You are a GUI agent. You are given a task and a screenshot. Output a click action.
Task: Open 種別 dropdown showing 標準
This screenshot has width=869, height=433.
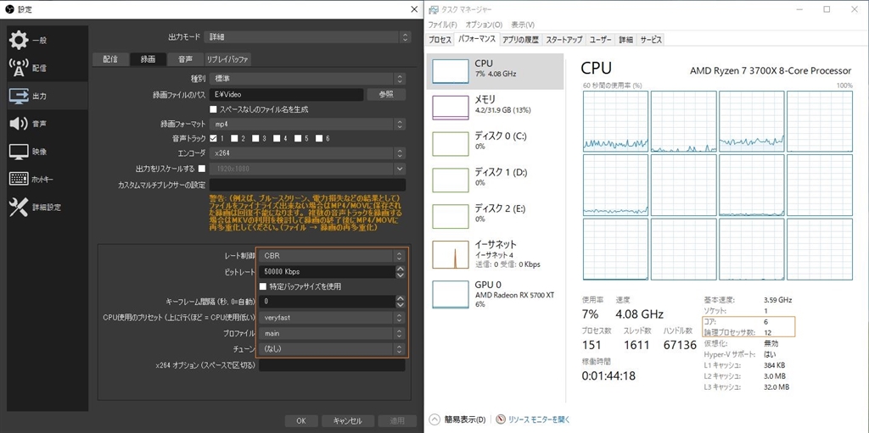pyautogui.click(x=307, y=79)
